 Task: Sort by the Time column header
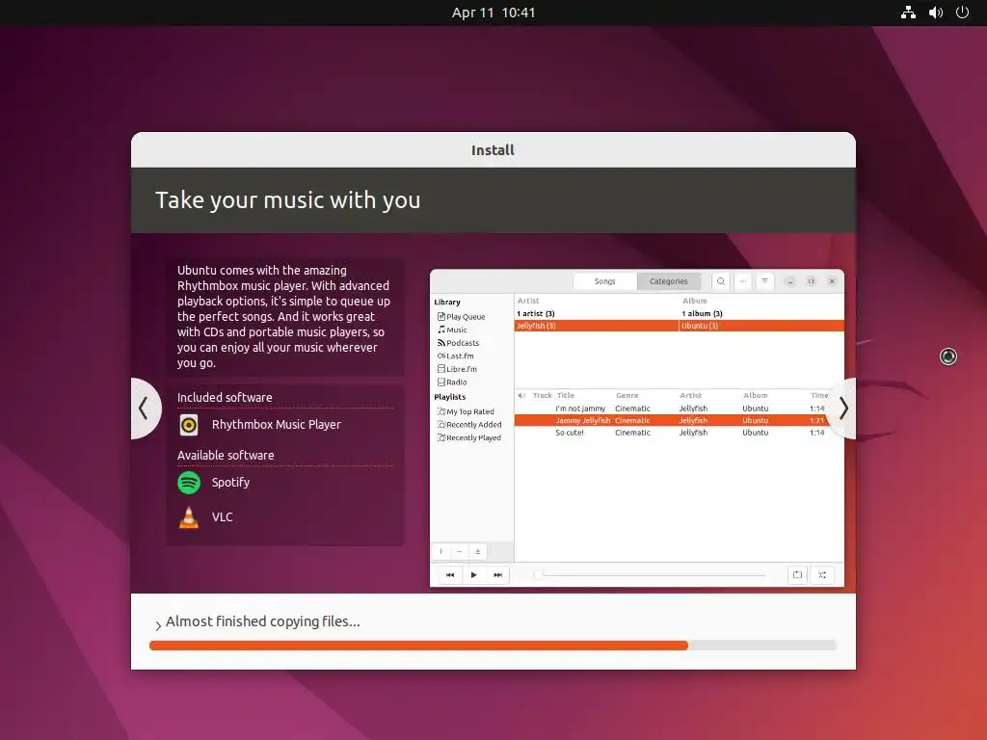pos(819,396)
